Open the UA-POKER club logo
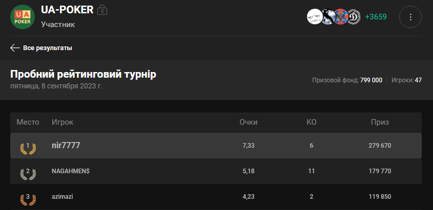 point(23,17)
